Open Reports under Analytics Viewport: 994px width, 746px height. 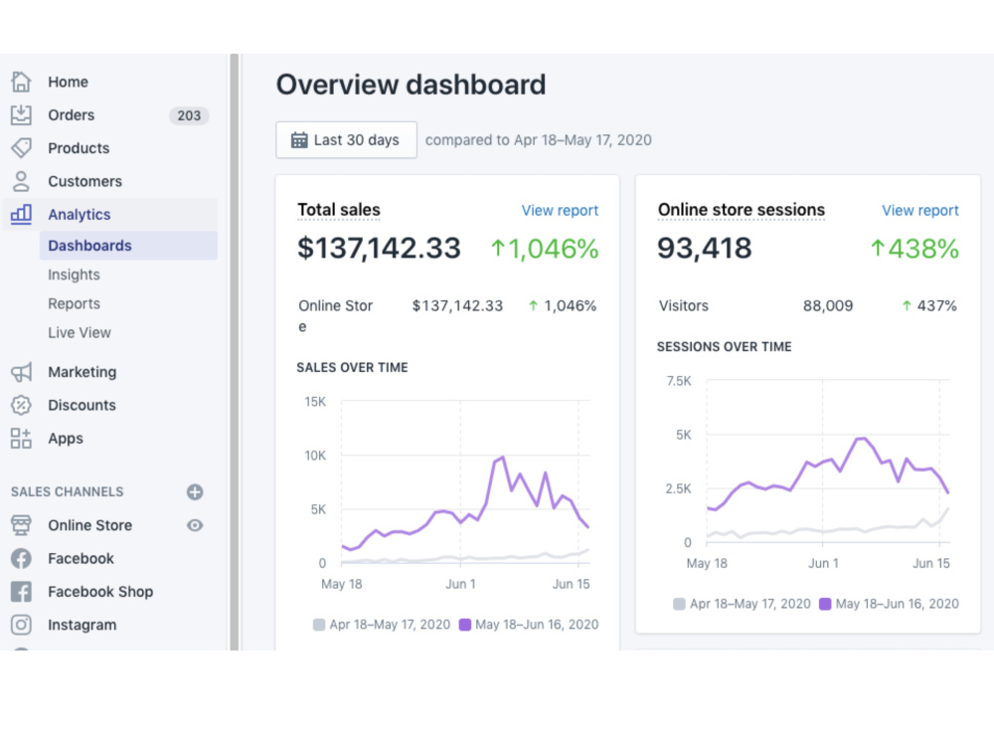click(x=75, y=303)
